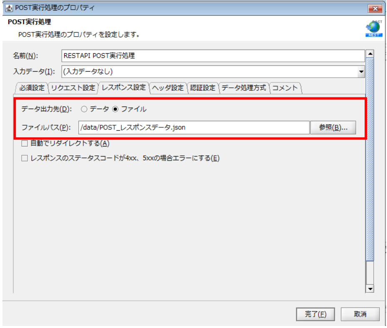
Task: Expand the 入力データ dropdown
Action: [x=361, y=72]
